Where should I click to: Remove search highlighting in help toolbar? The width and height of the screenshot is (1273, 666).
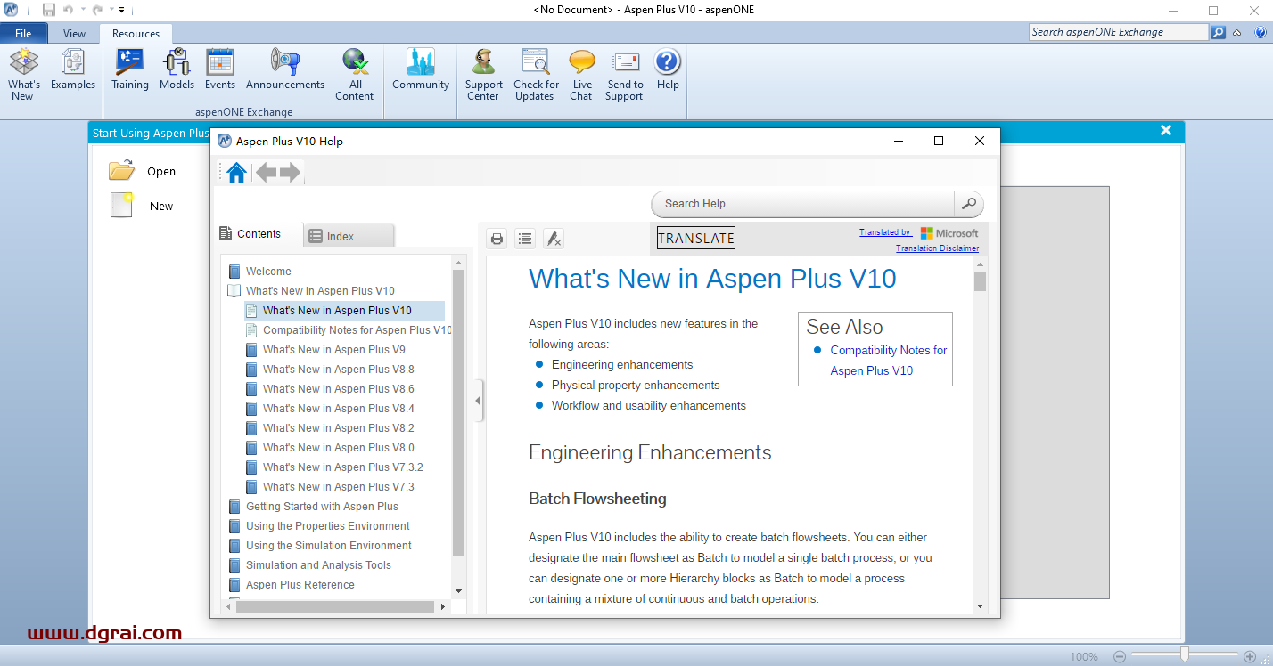tap(554, 239)
